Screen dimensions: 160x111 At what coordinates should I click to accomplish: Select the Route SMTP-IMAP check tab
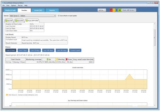[x=32, y=21]
